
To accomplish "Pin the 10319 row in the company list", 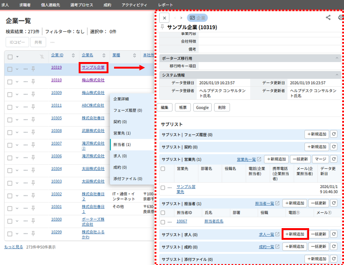I will coord(33,69).
